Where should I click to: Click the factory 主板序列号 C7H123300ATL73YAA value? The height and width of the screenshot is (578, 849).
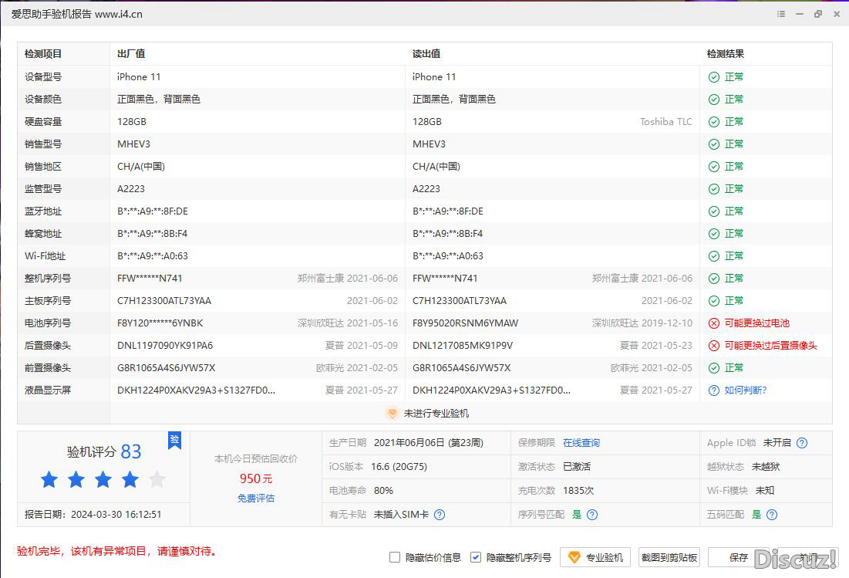(164, 301)
